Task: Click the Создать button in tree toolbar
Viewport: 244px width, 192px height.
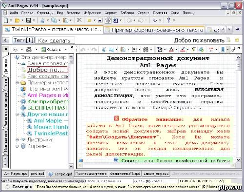Action: point(51,49)
